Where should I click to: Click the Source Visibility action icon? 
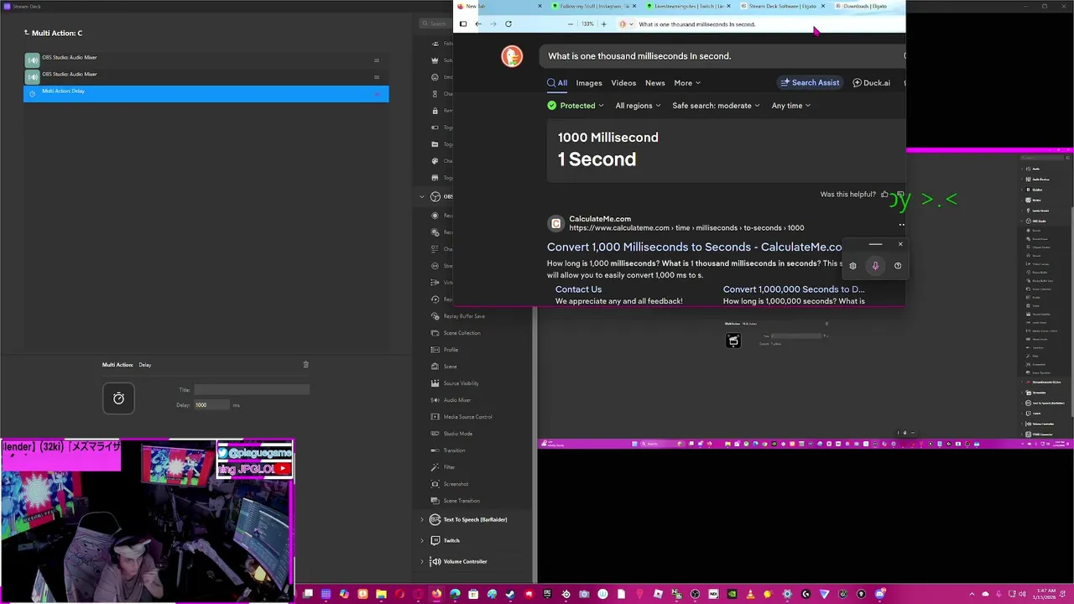[x=435, y=383]
